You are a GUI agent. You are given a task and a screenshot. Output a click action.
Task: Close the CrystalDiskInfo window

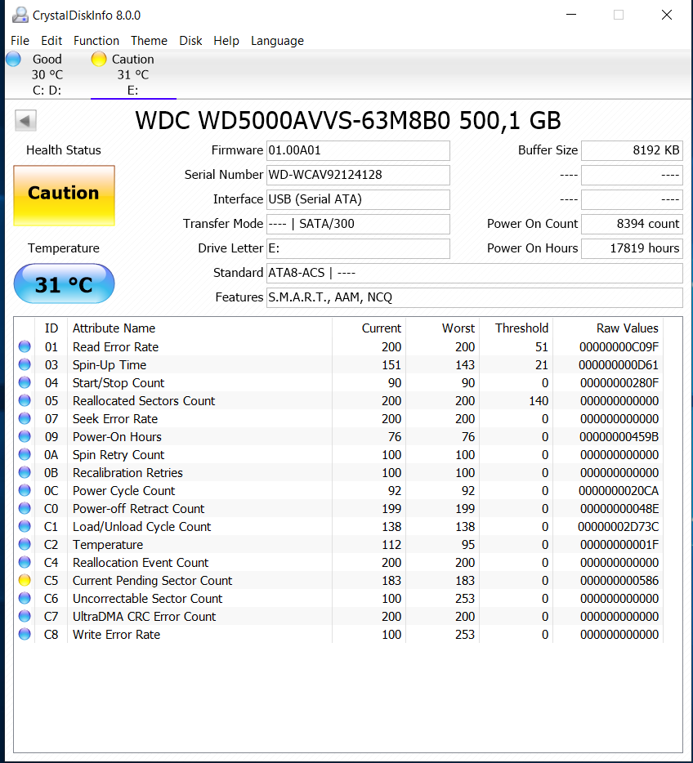(x=667, y=15)
